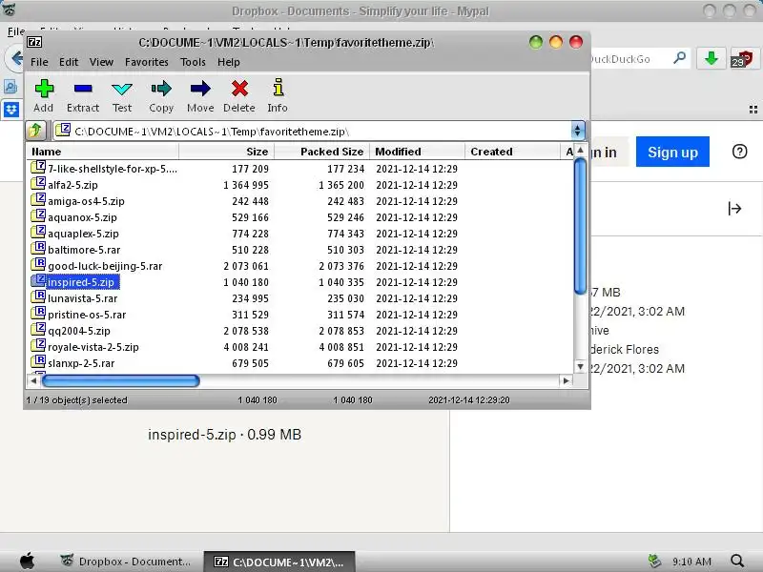Click the Copy toolbar icon
763x572 pixels.
tap(161, 89)
